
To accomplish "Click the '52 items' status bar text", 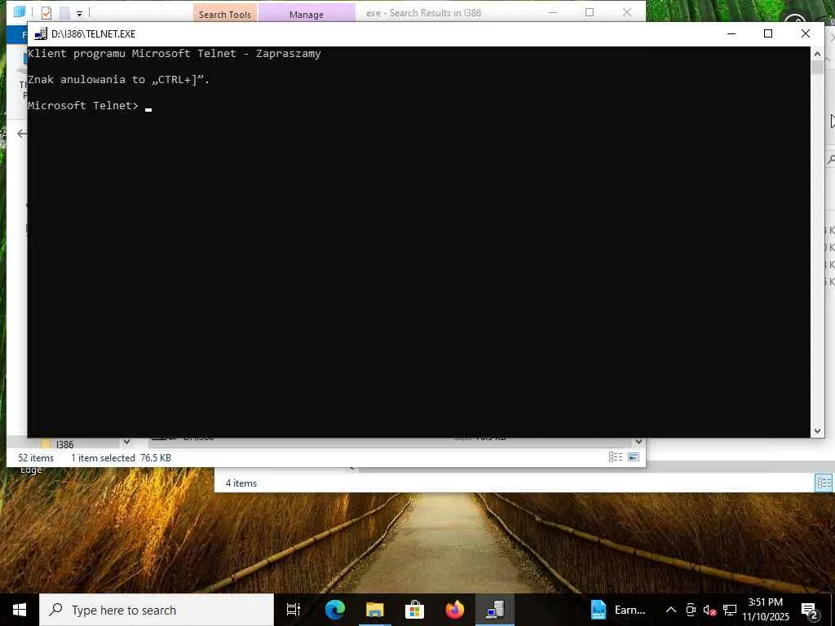I will (x=36, y=458).
